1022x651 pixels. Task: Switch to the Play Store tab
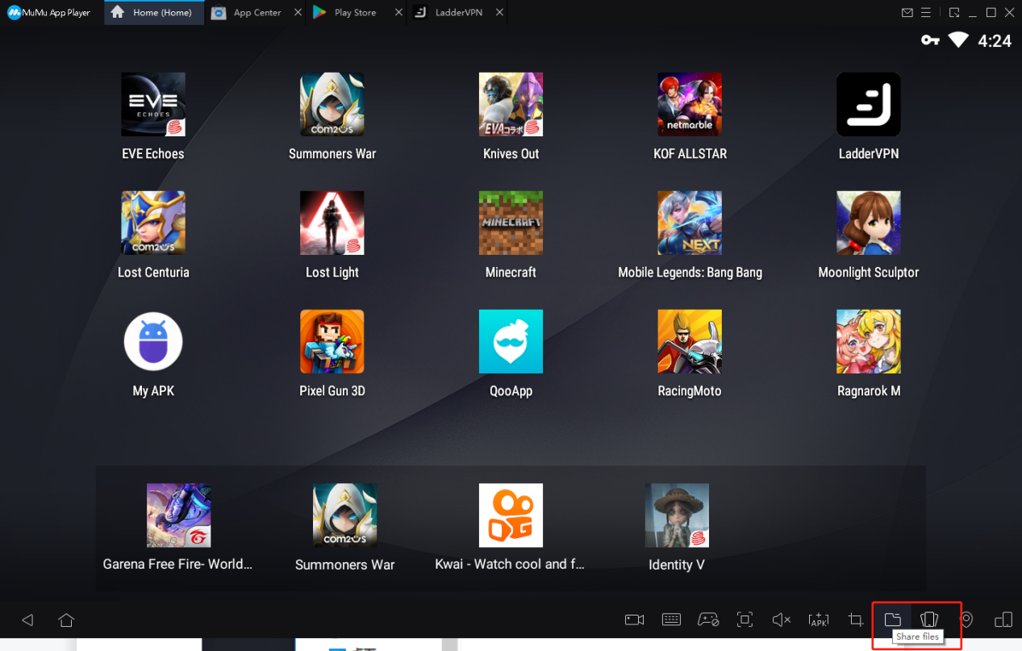point(355,12)
